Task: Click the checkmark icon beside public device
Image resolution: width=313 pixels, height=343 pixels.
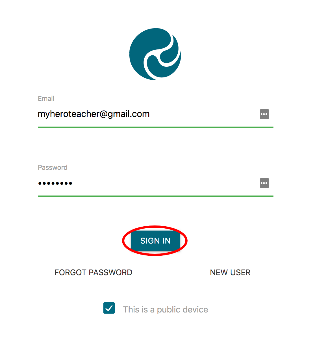Action: coord(109,308)
